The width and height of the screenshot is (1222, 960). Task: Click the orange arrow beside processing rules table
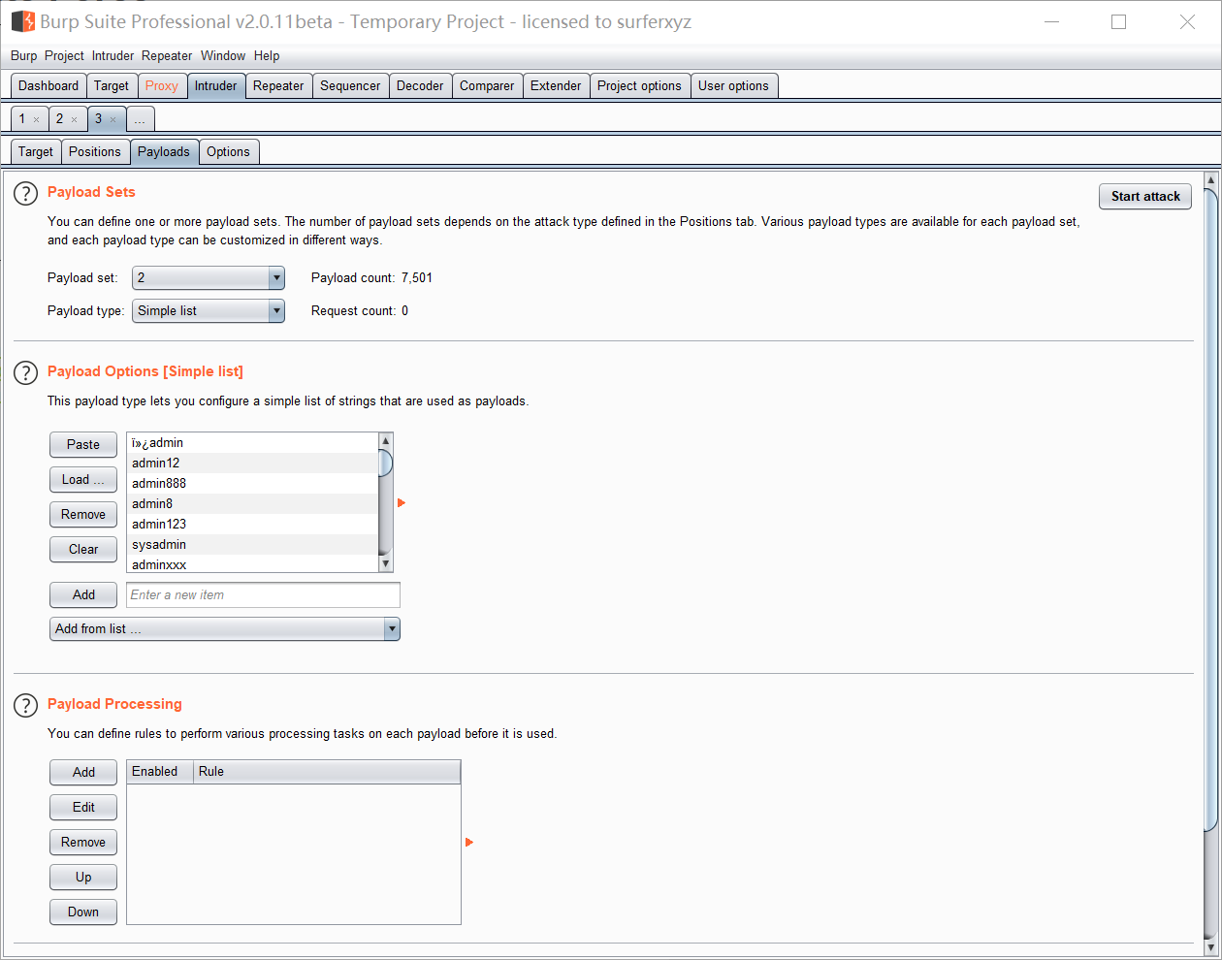coord(469,843)
